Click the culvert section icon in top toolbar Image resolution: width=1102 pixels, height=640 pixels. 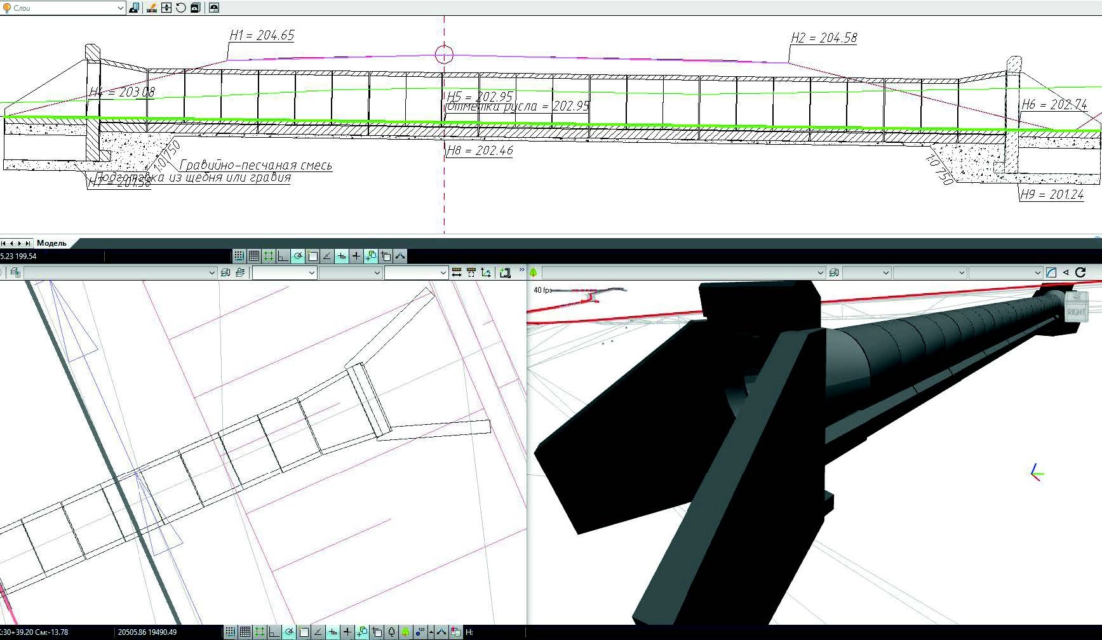[x=214, y=8]
